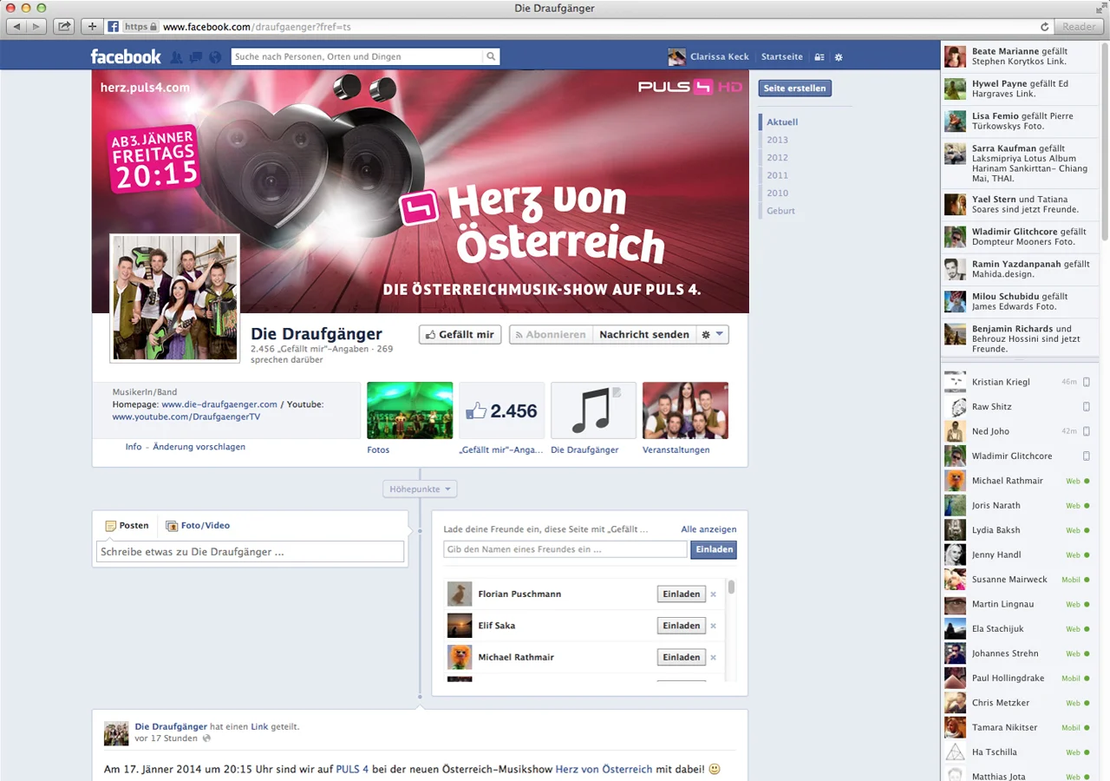Open Fotos thumbnail

pos(409,410)
